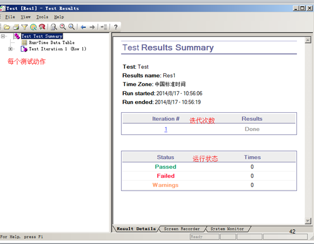Viewport: 314px width, 244px height.
Task: Click the gray forward arrow icon
Action: click(92, 27)
